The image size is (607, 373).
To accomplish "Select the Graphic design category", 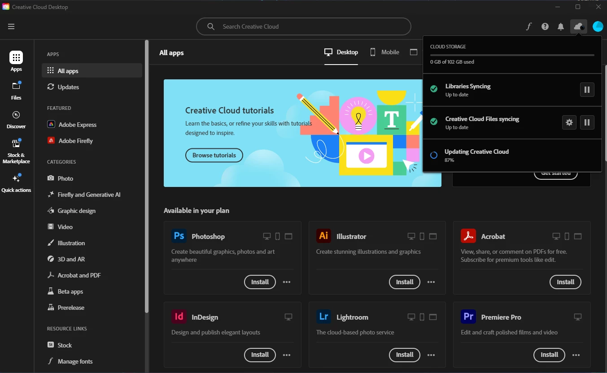I will click(92, 211).
